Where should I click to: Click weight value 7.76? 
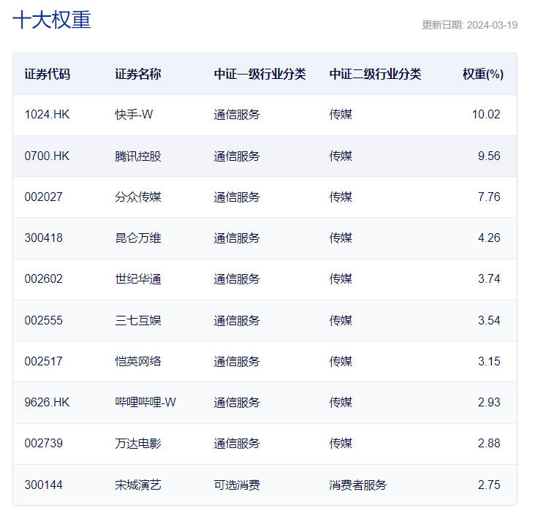[x=489, y=197]
